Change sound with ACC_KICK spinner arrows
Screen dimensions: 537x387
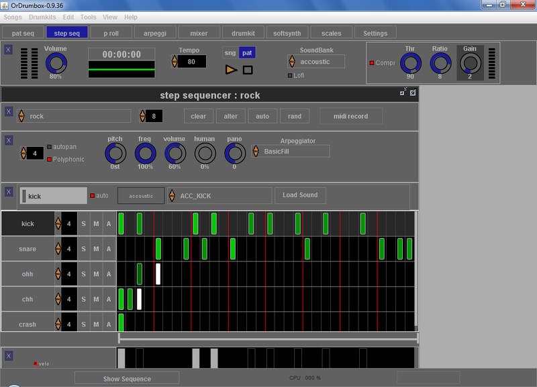172,196
